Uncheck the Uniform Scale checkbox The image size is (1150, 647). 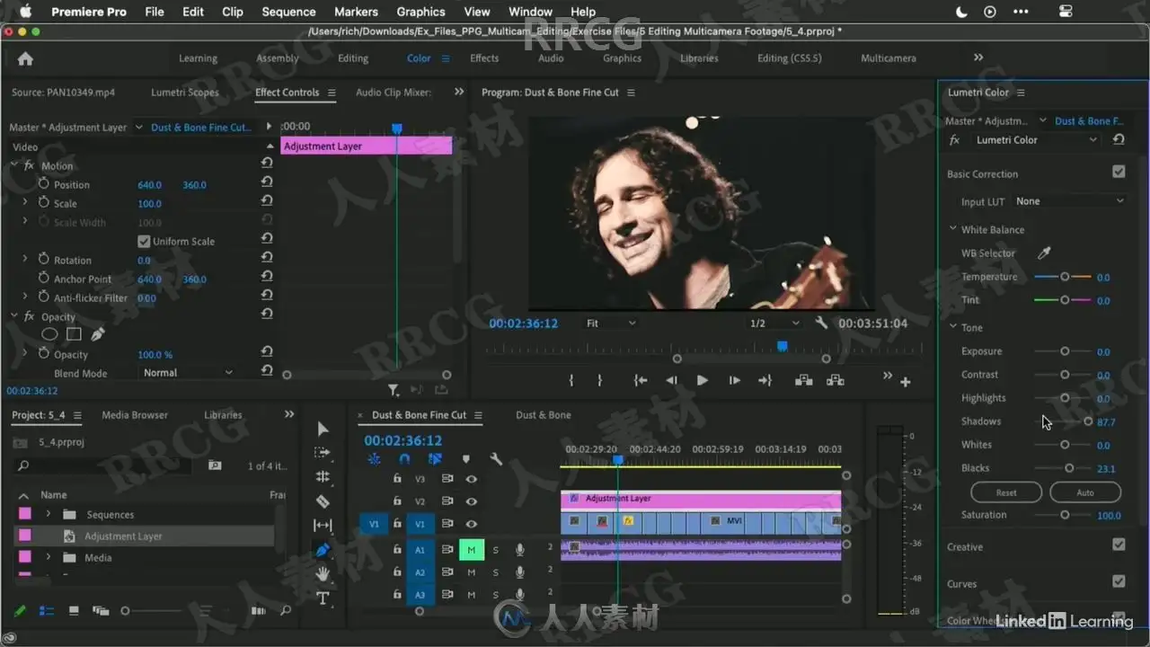(x=143, y=242)
